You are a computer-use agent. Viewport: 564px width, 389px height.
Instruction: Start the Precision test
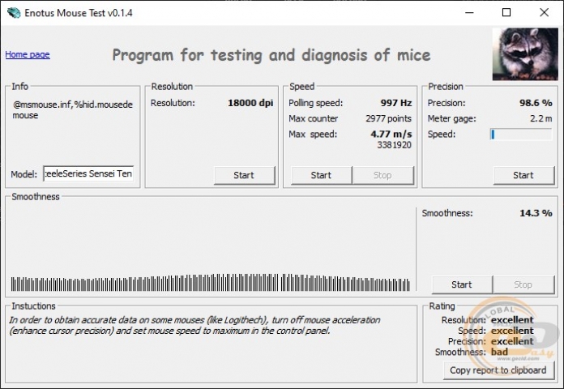click(x=523, y=175)
